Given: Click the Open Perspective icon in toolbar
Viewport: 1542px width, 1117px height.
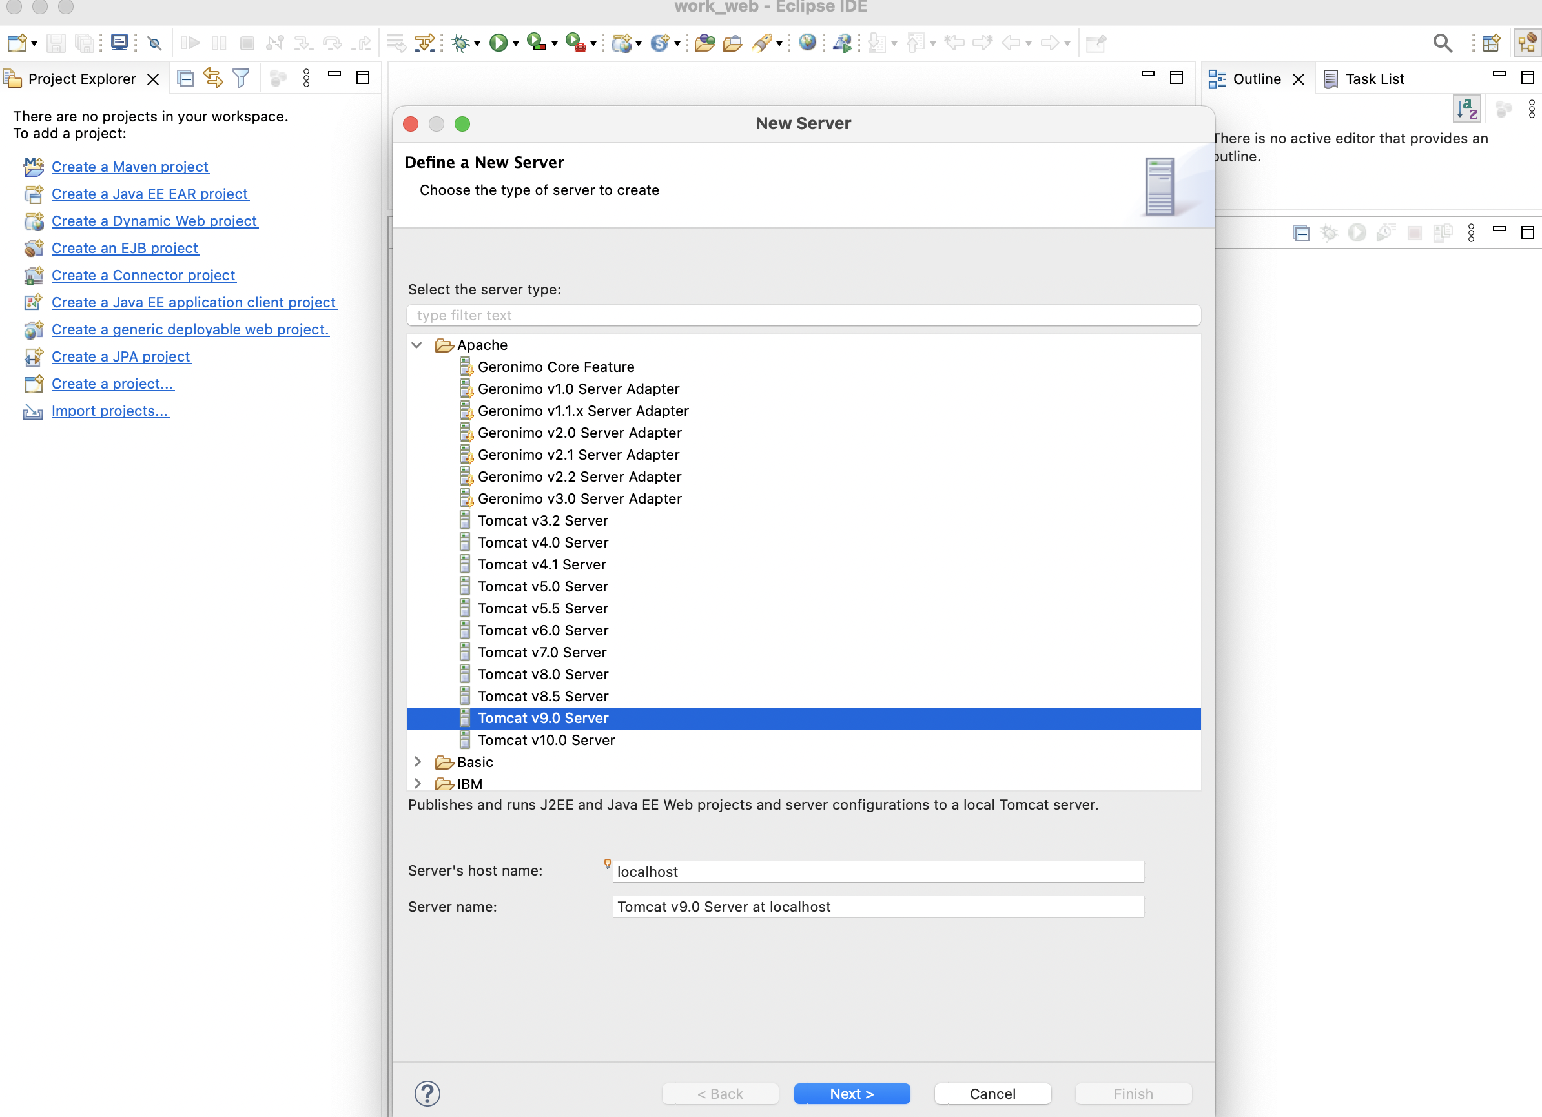Looking at the screenshot, I should 1490,43.
